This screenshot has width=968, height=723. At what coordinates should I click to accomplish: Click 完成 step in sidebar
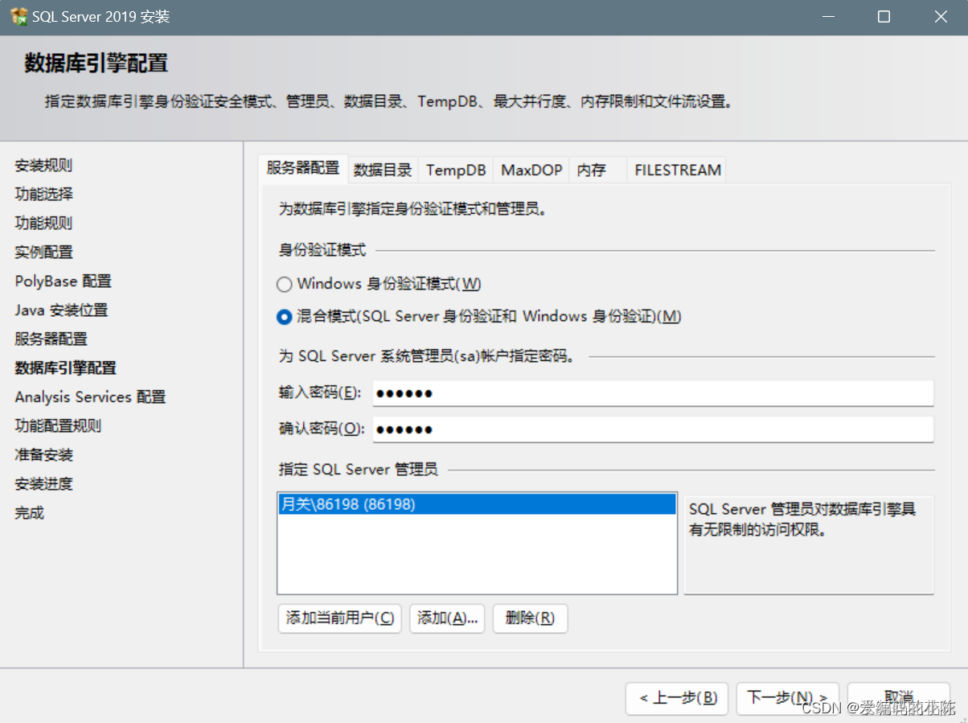(x=29, y=513)
